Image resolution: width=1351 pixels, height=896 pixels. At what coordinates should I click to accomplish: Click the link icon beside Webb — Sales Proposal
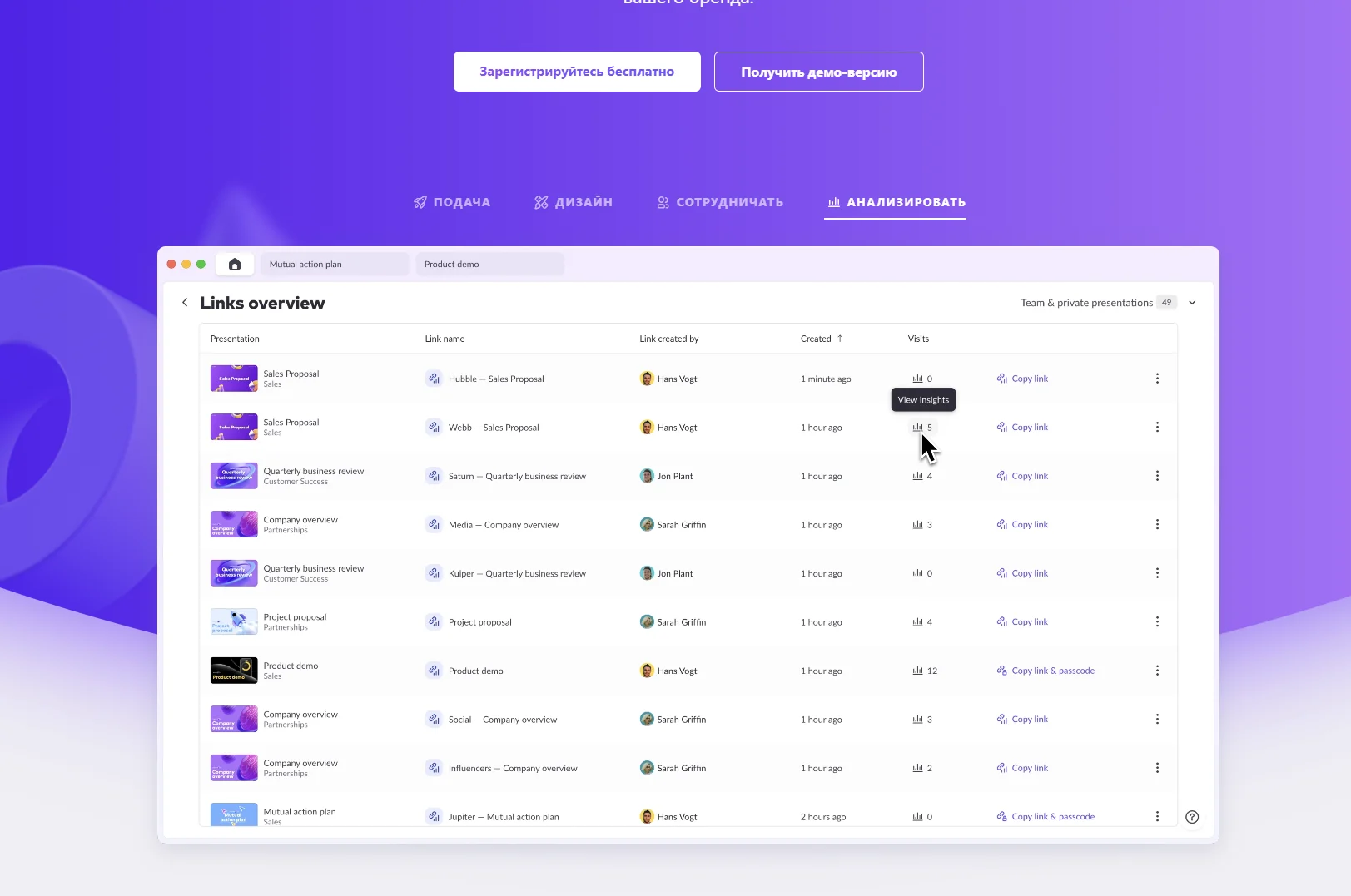click(434, 427)
